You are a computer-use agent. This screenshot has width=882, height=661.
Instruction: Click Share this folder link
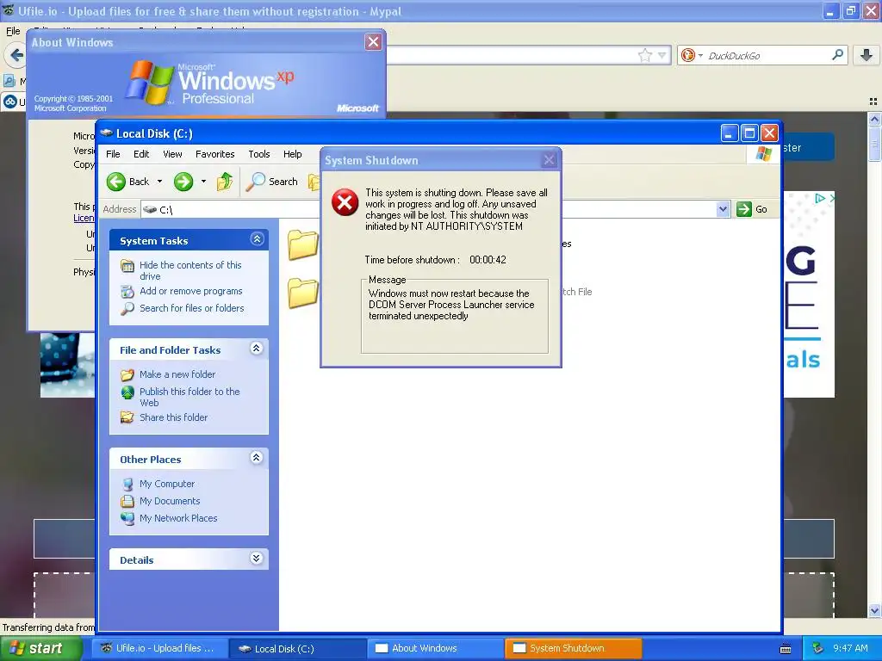coord(174,417)
